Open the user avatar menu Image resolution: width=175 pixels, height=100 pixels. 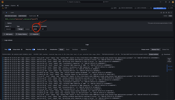tap(173, 2)
